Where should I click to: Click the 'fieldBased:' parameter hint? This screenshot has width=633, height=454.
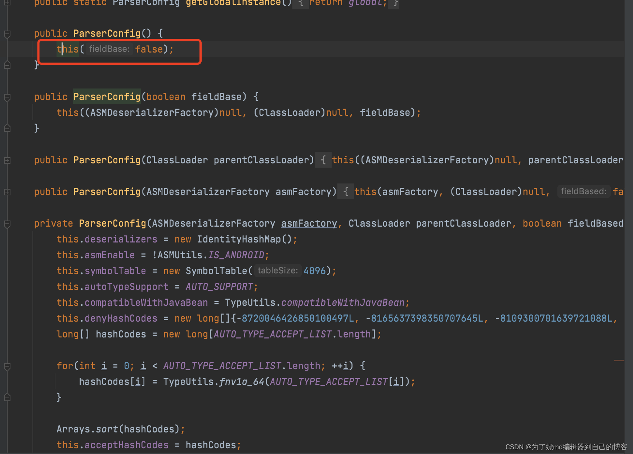[x=583, y=191]
